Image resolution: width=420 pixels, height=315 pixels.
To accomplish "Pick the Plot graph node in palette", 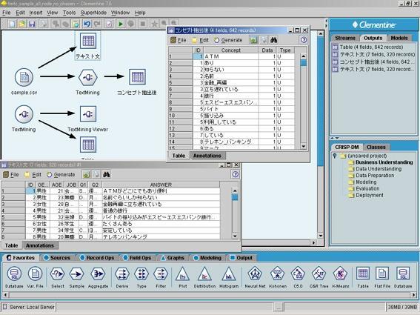I will (x=183, y=274).
